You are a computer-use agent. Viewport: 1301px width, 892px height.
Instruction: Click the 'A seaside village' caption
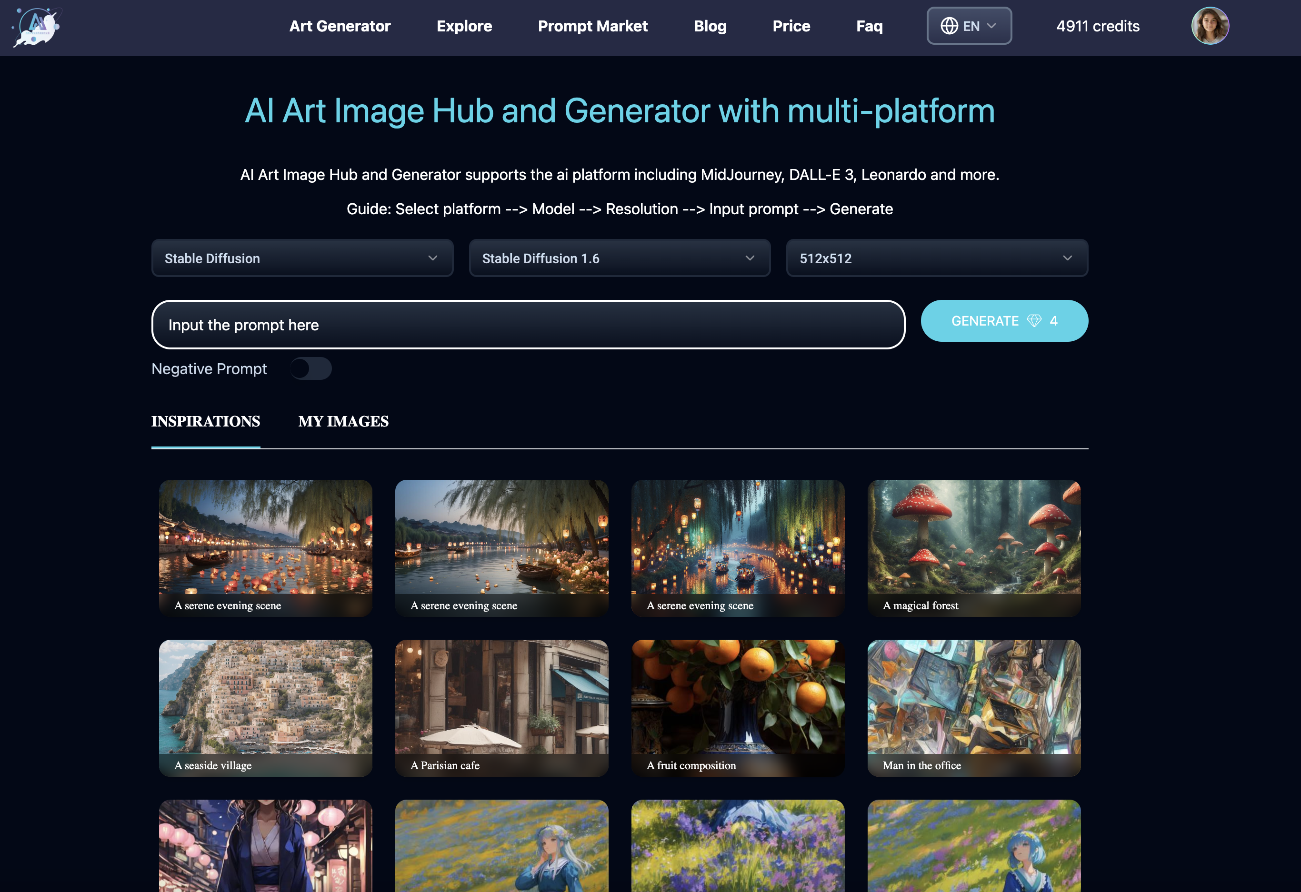[213, 765]
